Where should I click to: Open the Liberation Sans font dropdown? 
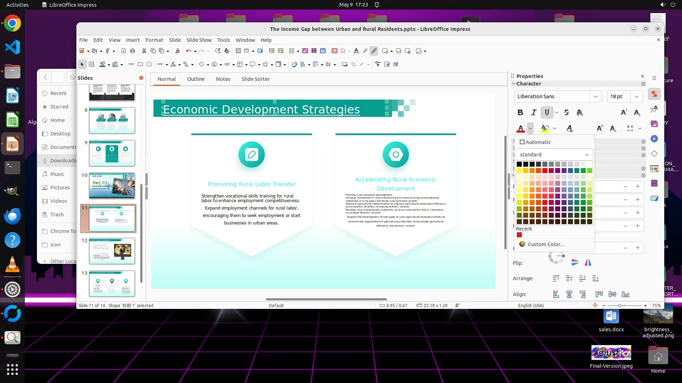tap(595, 96)
